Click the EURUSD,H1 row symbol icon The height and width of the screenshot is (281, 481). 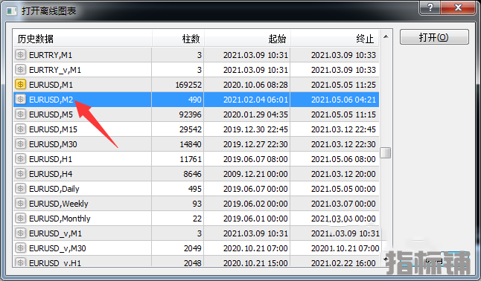[x=21, y=159]
